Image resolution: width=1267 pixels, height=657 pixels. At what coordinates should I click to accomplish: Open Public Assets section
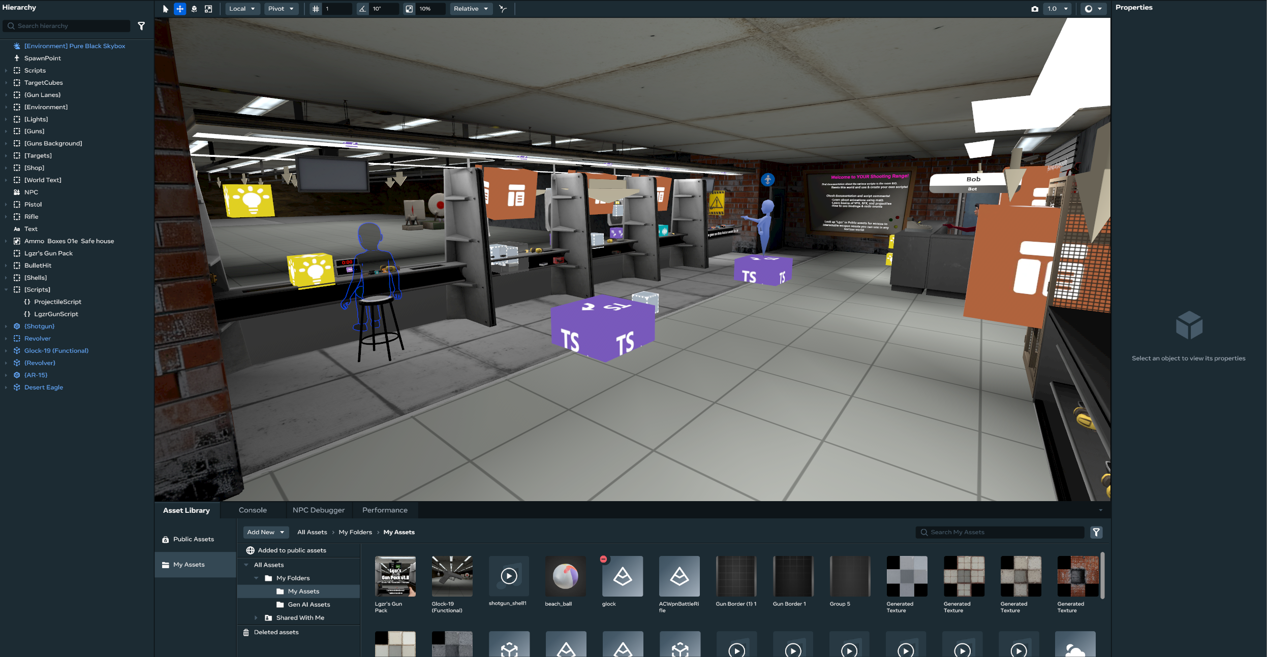(x=193, y=539)
